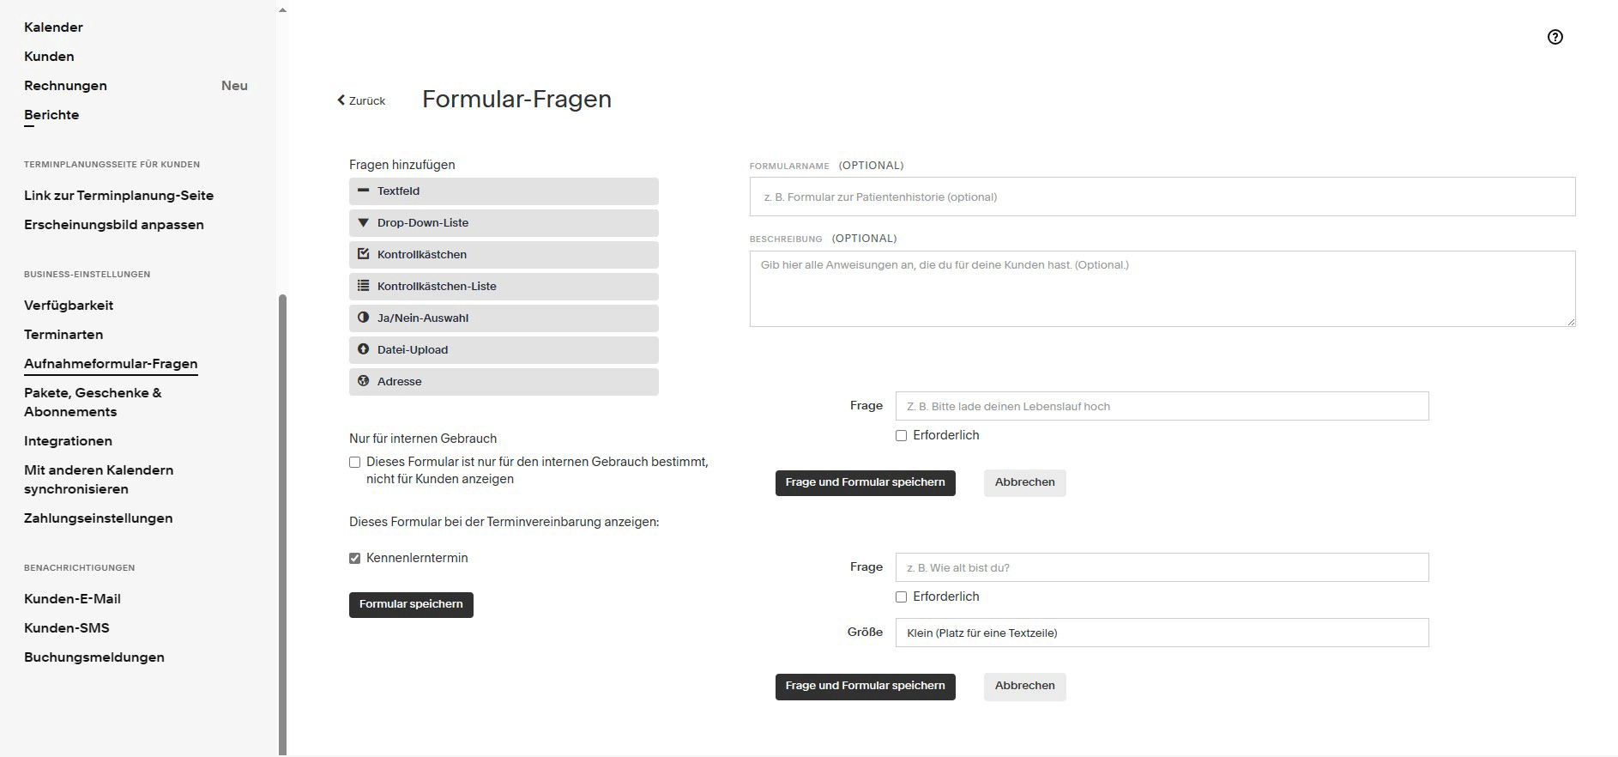Viewport: 1618px width, 757px height.
Task: Click the scrollbar up arrow in the sidebar
Action: pos(283,10)
